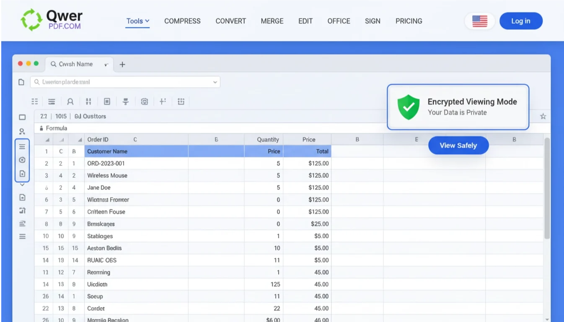Open the Tools dropdown menu

click(138, 21)
